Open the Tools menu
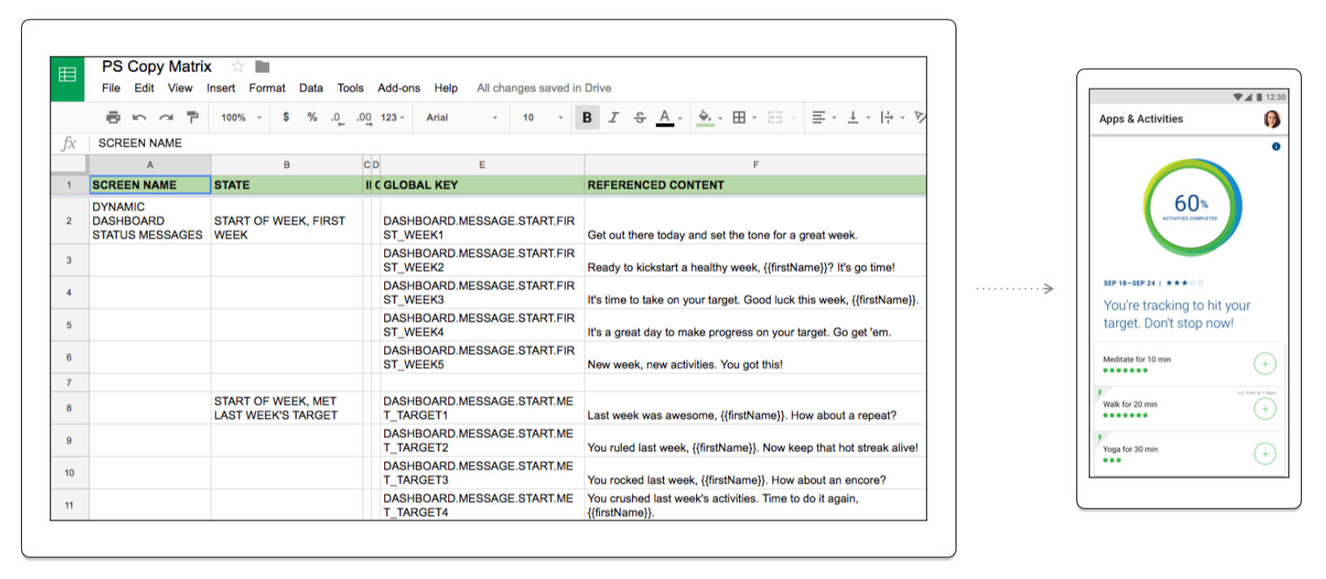The image size is (1326, 579). pos(350,87)
